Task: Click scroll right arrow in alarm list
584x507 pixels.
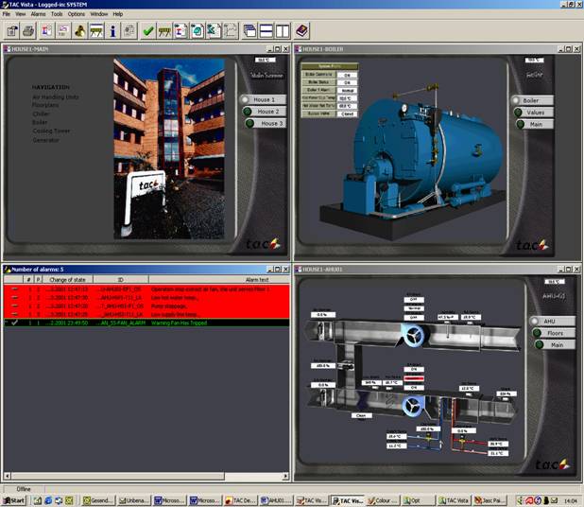Action: click(285, 476)
